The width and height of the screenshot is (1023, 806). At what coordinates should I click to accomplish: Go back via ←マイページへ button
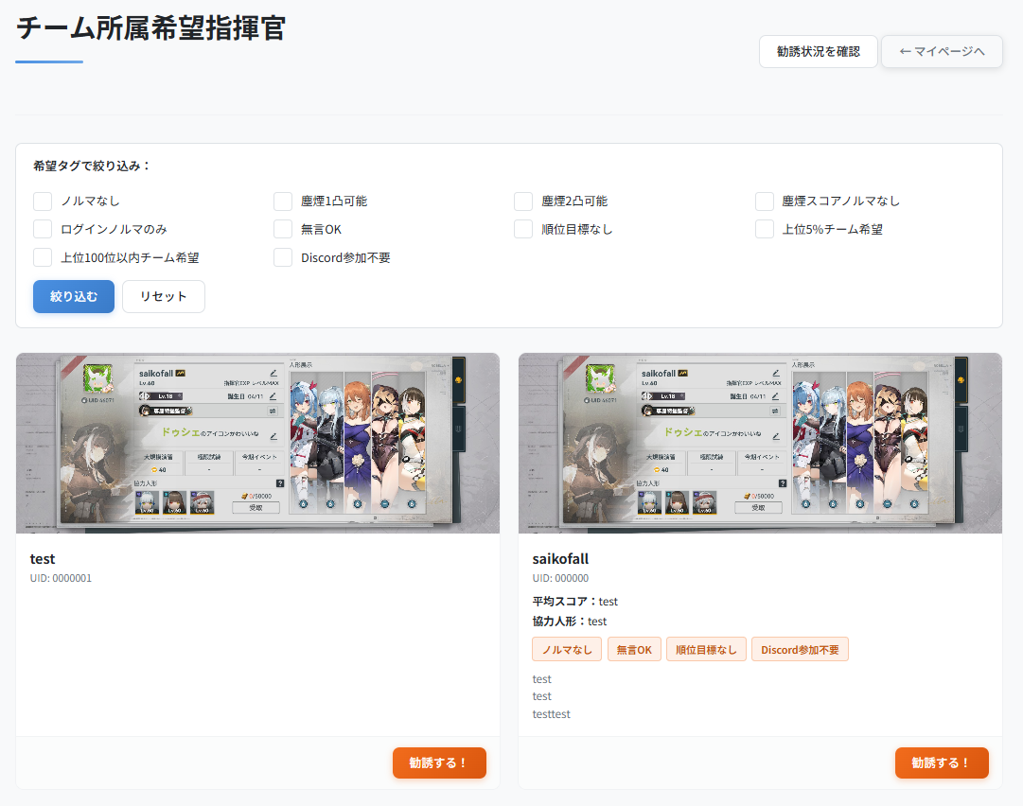click(x=942, y=51)
